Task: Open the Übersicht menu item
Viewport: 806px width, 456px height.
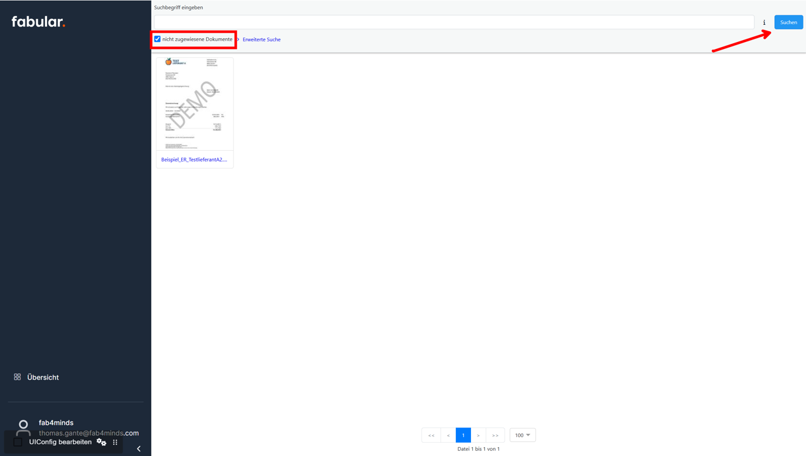Action: point(43,377)
